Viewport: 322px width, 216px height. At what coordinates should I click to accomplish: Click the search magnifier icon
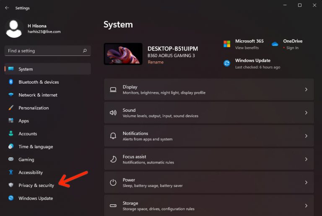point(85,51)
